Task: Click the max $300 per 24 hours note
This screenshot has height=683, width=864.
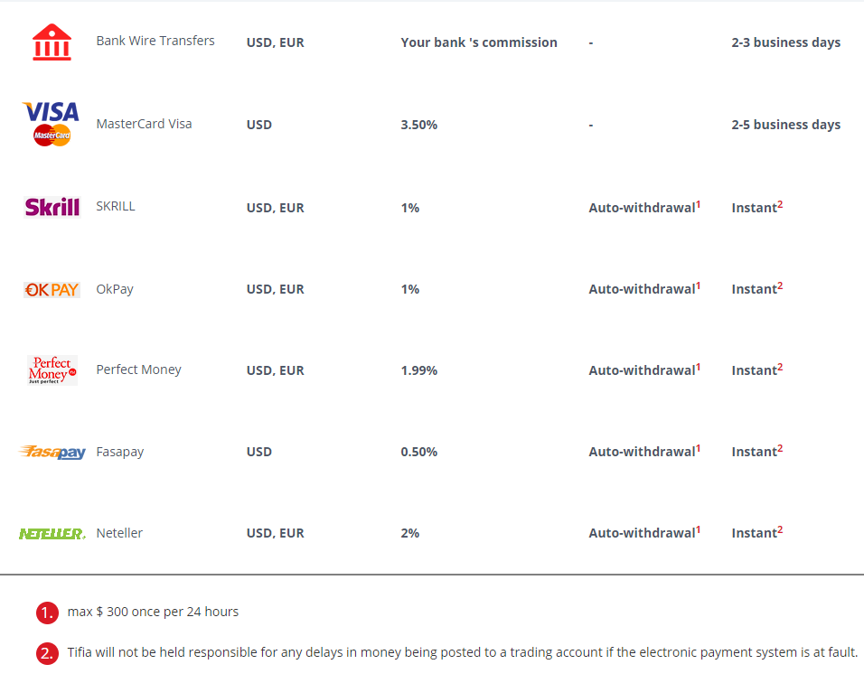Action: (153, 612)
